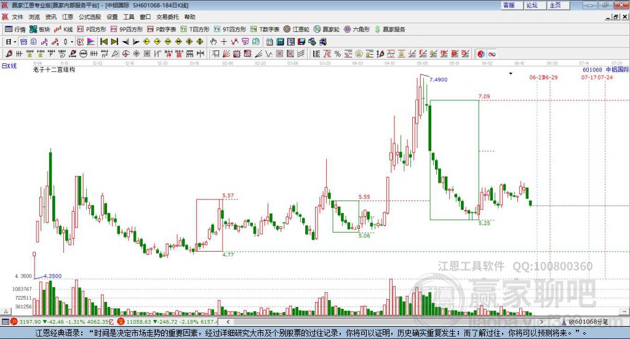The width and height of the screenshot is (630, 339).
Task: Open the 9T四方形 tool
Action: pyautogui.click(x=230, y=30)
